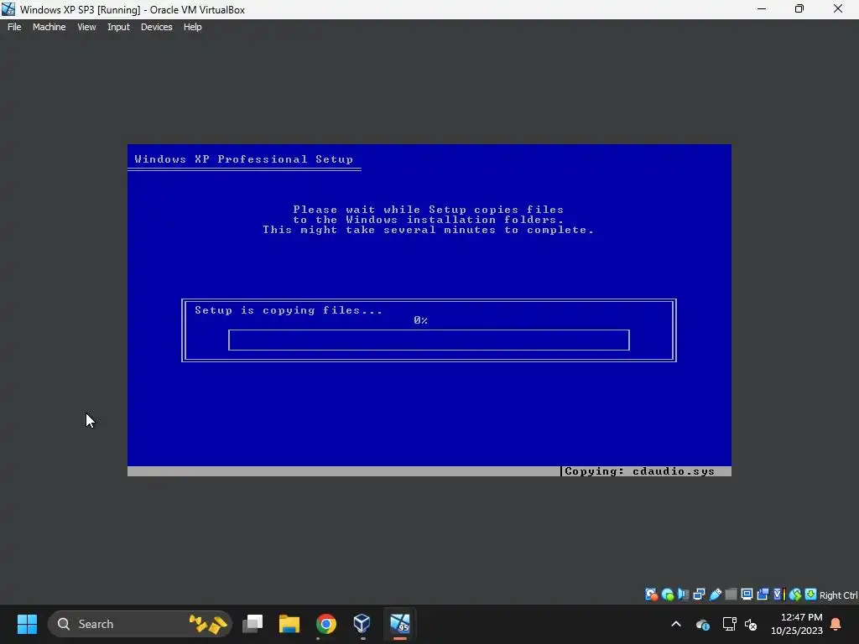Click 'Please wait while Setup copies files' line
The height and width of the screenshot is (644, 859).
(x=428, y=210)
